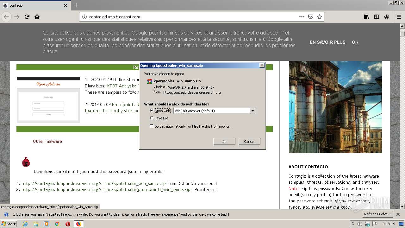Open the Firefox hamburger menu
The height and width of the screenshot is (228, 405).
tap(399, 17)
